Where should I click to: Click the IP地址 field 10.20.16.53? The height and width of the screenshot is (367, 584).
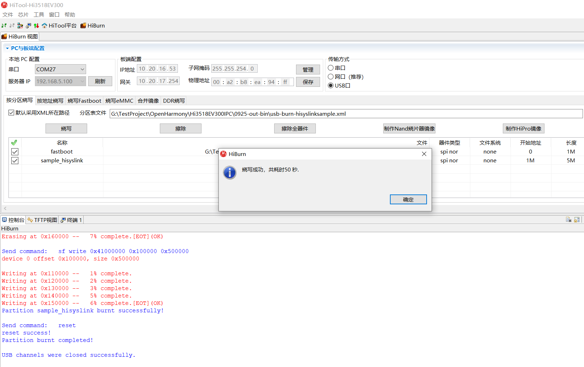157,68
